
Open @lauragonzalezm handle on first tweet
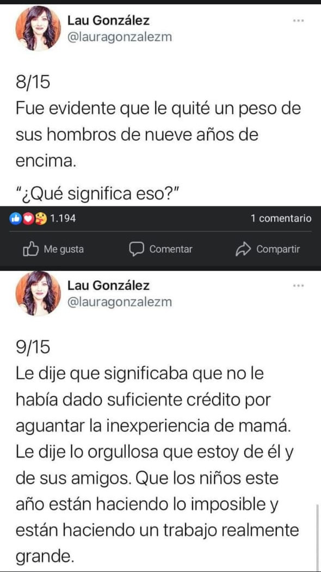point(120,38)
